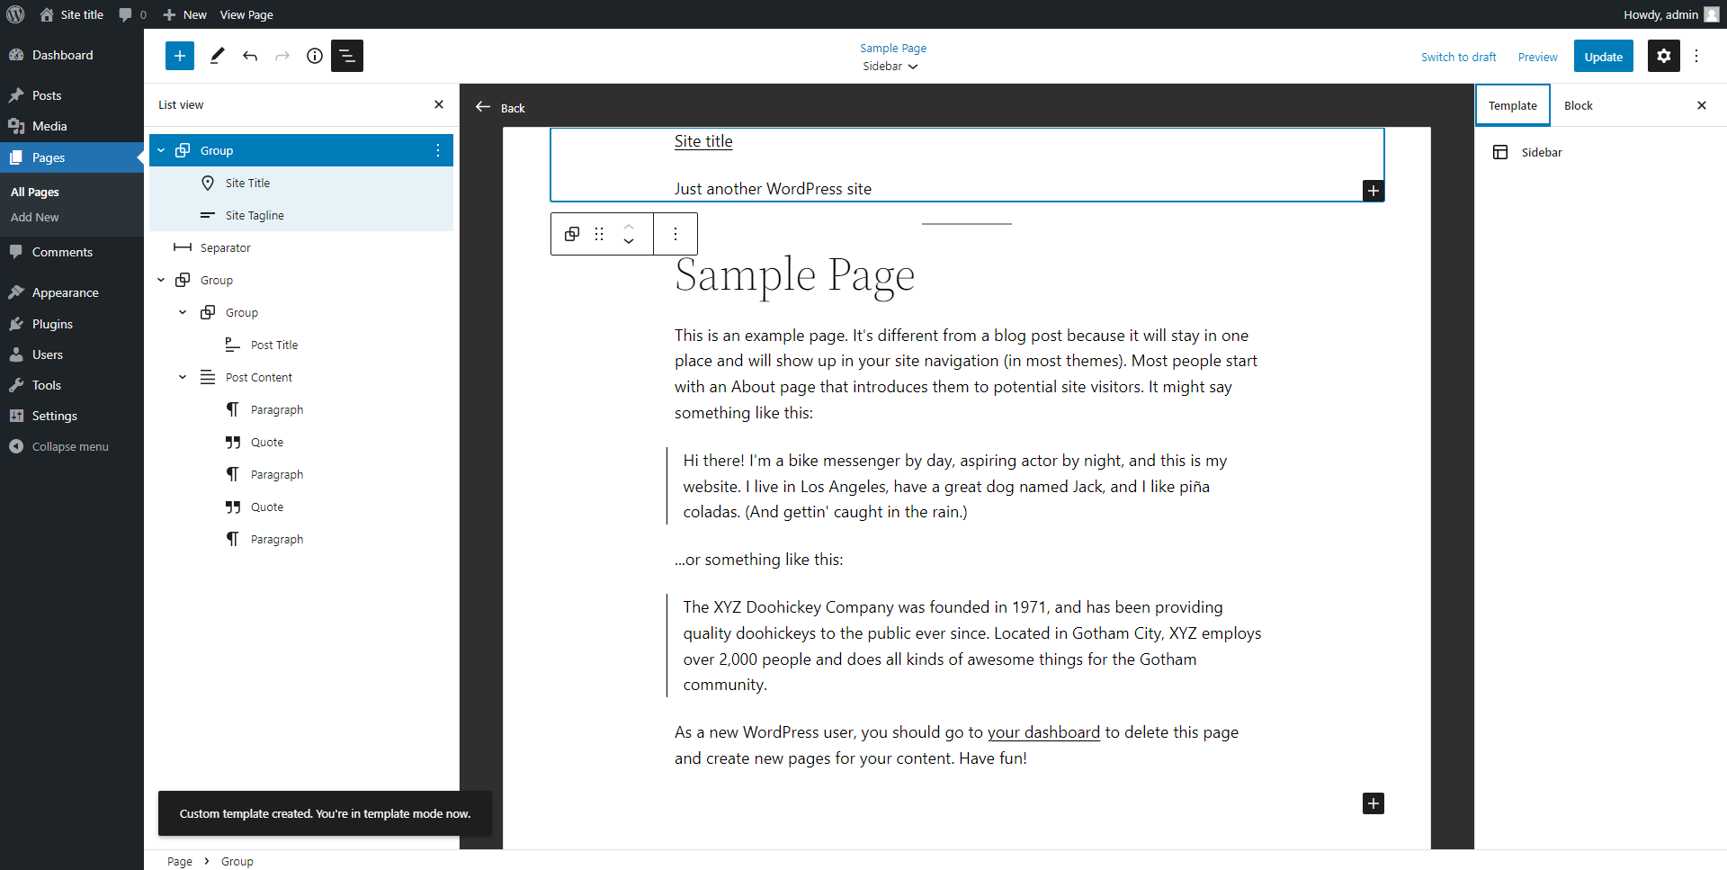This screenshot has height=870, width=1727.
Task: Open block toolbar options menu
Action: pos(676,234)
